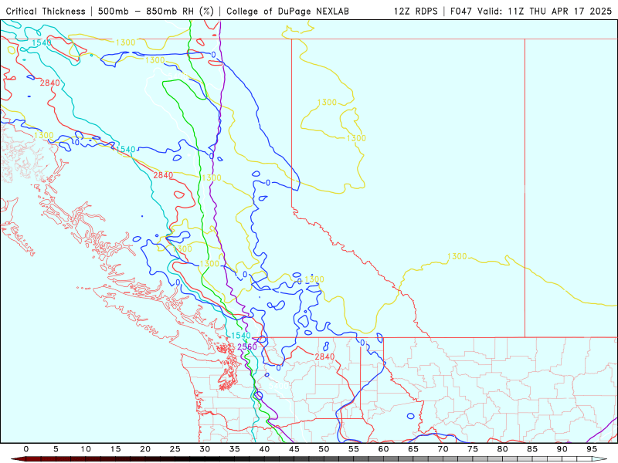Click the '20' tick label on the color scale
Image resolution: width=618 pixels, height=463 pixels.
coord(145,449)
